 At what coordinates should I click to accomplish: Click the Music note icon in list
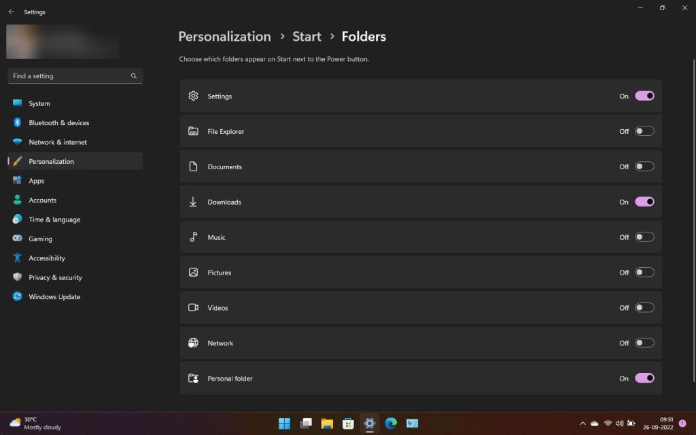194,237
